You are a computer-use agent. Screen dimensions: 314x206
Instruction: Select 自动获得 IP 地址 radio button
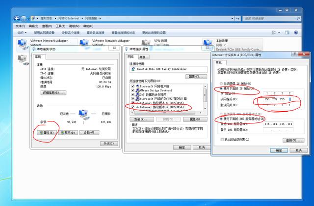[x=221, y=84]
